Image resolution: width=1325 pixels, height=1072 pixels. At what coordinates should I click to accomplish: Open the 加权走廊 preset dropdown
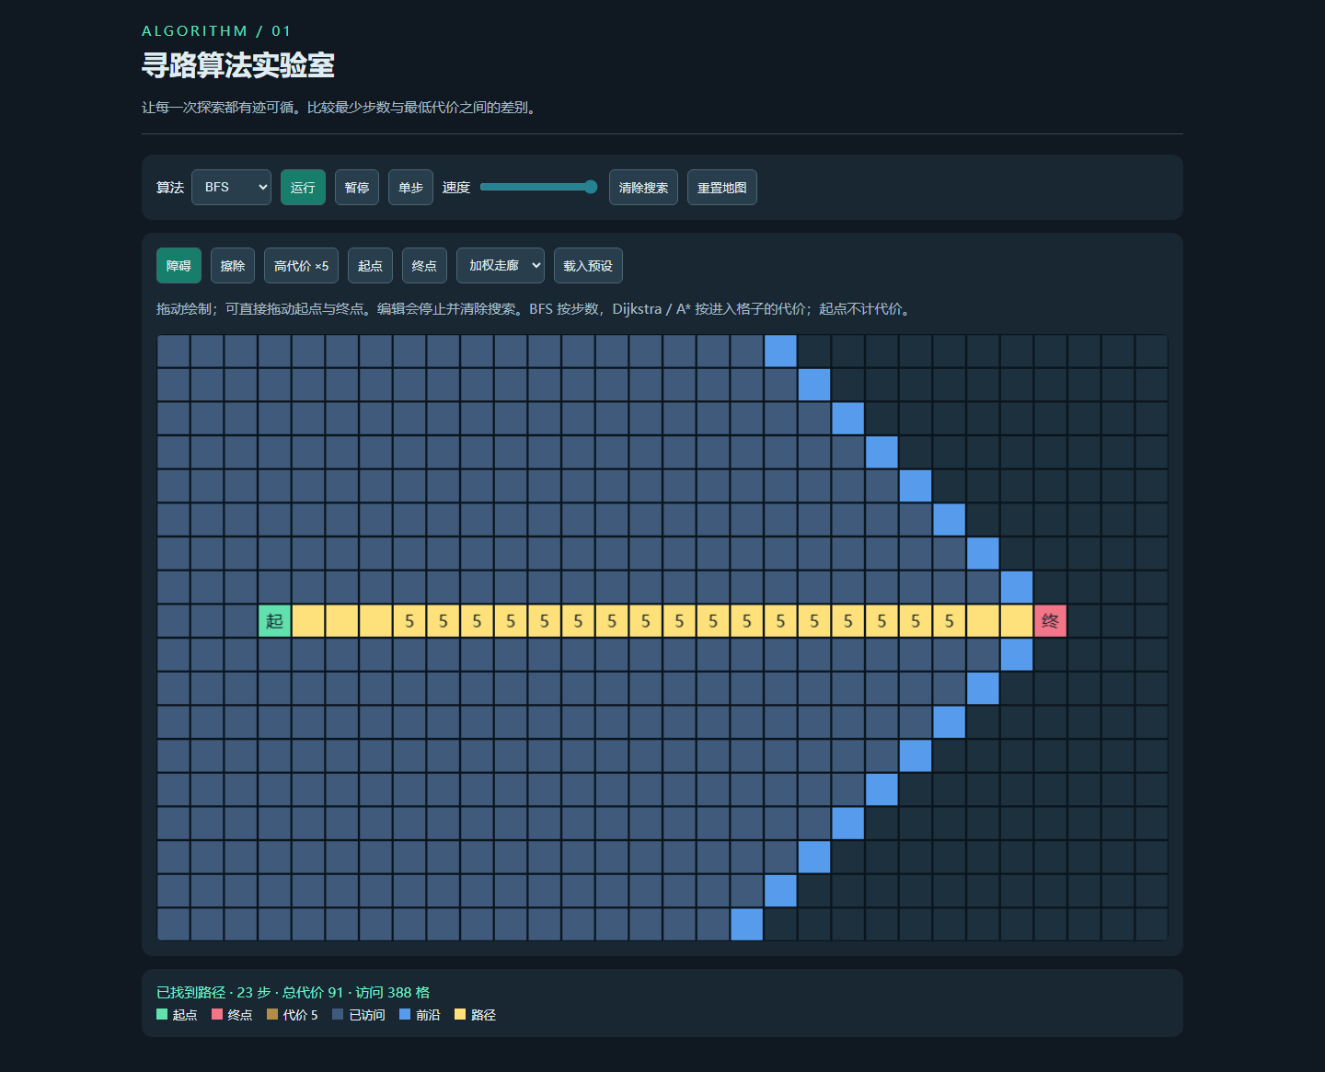[501, 266]
